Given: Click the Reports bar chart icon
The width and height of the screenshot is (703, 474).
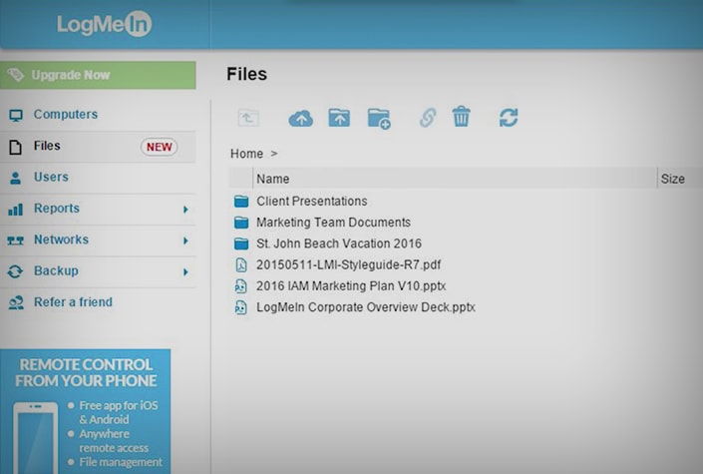Looking at the screenshot, I should (x=15, y=210).
